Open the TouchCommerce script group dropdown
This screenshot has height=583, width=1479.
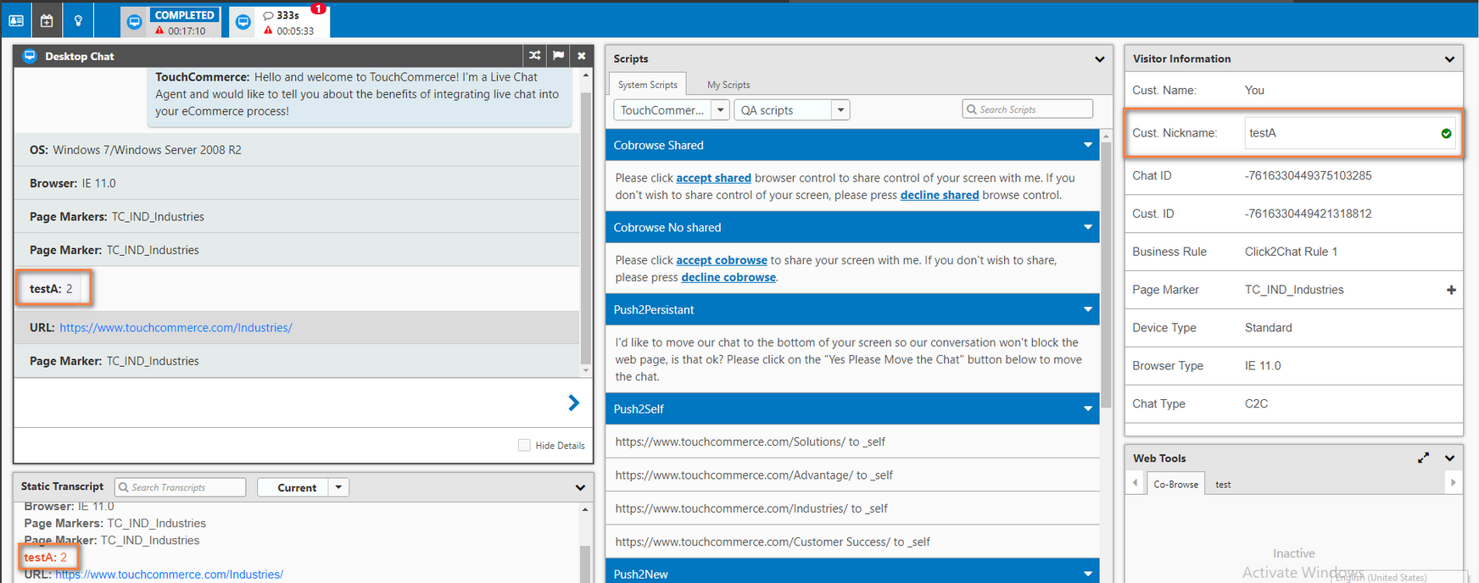pyautogui.click(x=720, y=110)
